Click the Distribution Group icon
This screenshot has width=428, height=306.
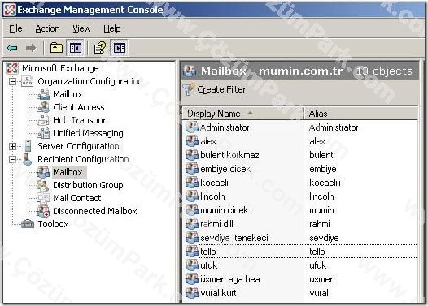coord(43,185)
